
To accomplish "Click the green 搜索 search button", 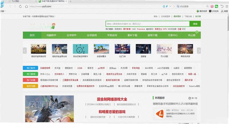I will click(195, 24).
